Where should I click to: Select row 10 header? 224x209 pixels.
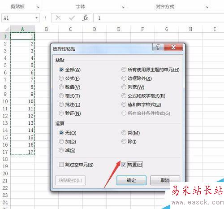pos(5,101)
